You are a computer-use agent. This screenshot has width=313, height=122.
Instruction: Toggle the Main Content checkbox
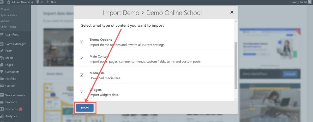click(x=82, y=58)
